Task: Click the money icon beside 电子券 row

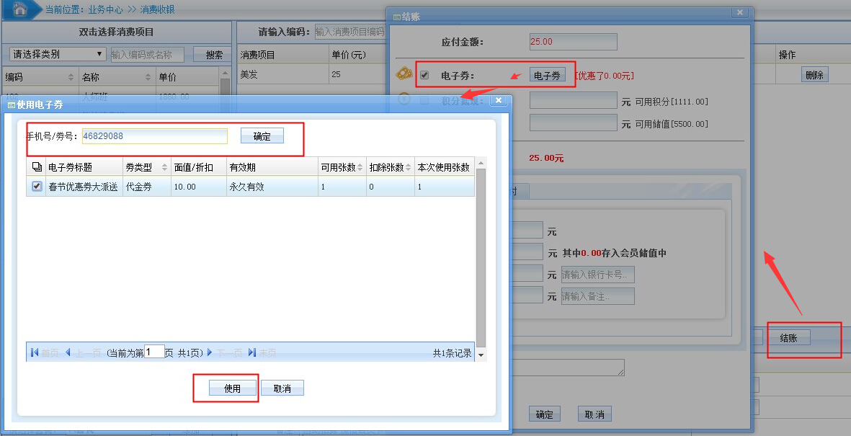Action: [x=404, y=74]
